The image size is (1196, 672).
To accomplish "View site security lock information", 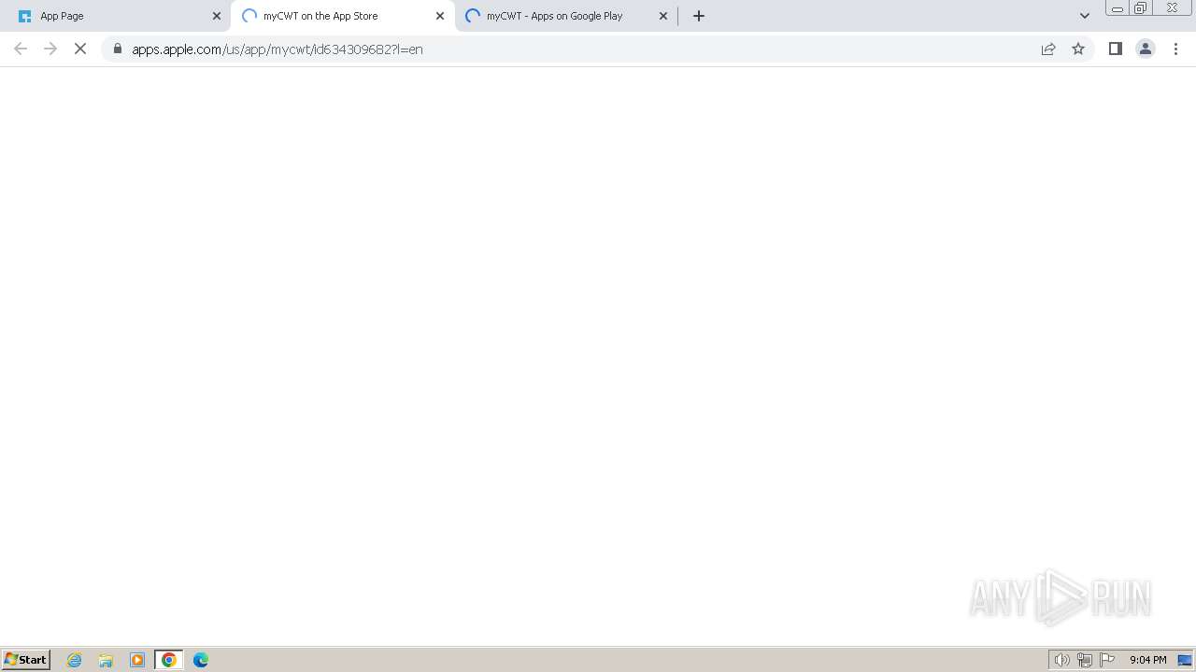I will (118, 49).
